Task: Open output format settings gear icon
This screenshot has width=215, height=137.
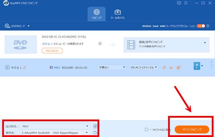Action: (95, 126)
